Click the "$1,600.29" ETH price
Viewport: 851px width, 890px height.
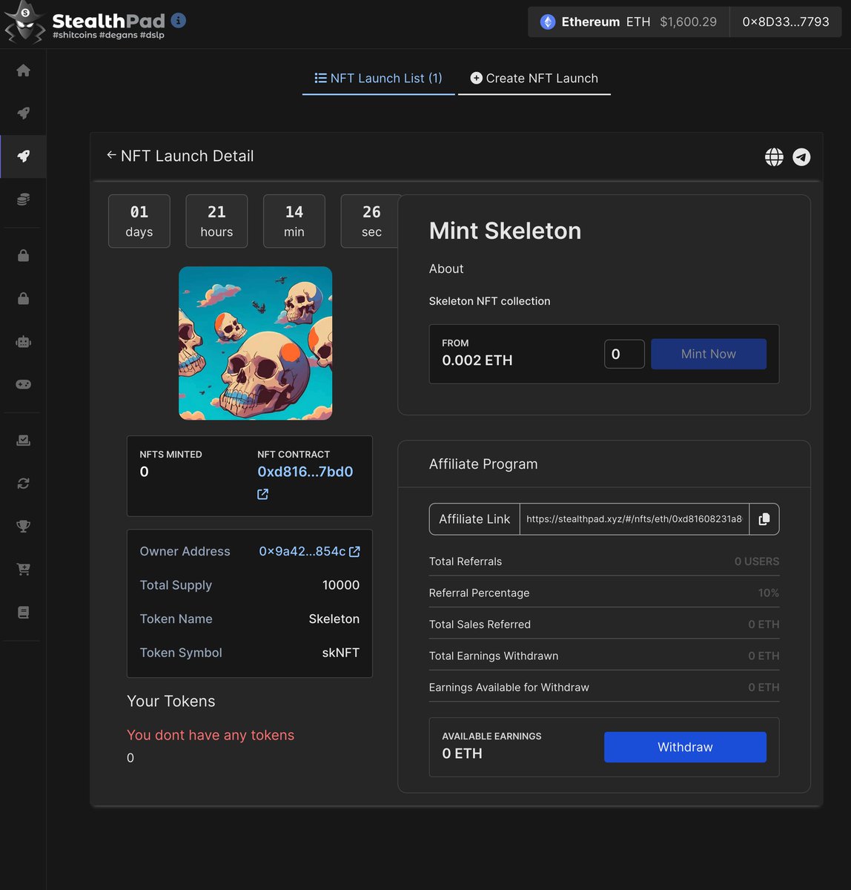pos(689,22)
